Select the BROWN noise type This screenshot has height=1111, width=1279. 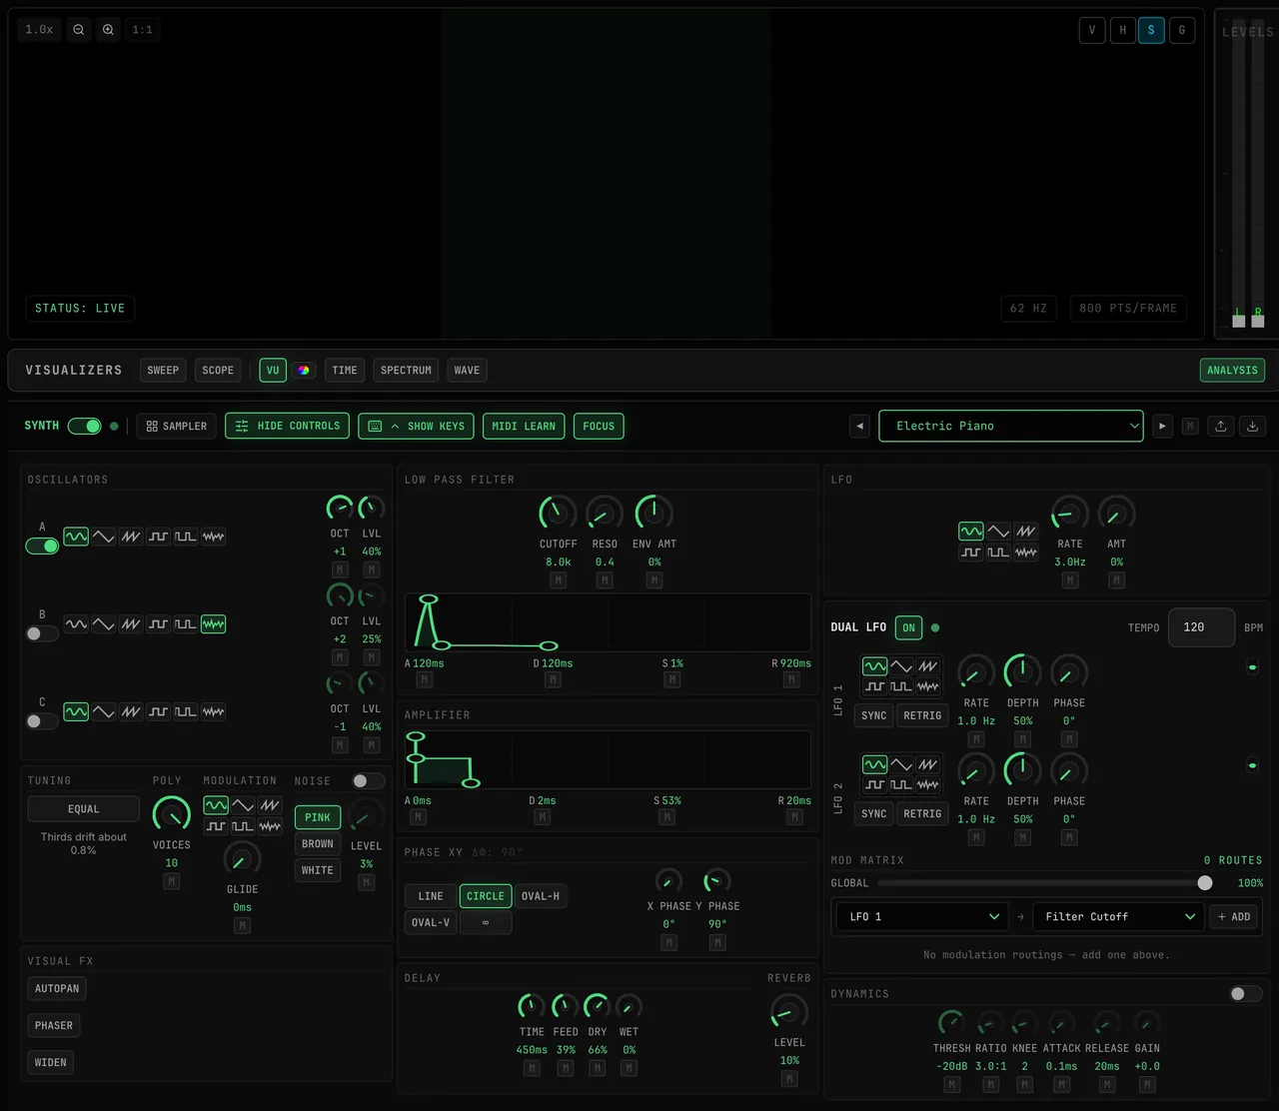[318, 844]
